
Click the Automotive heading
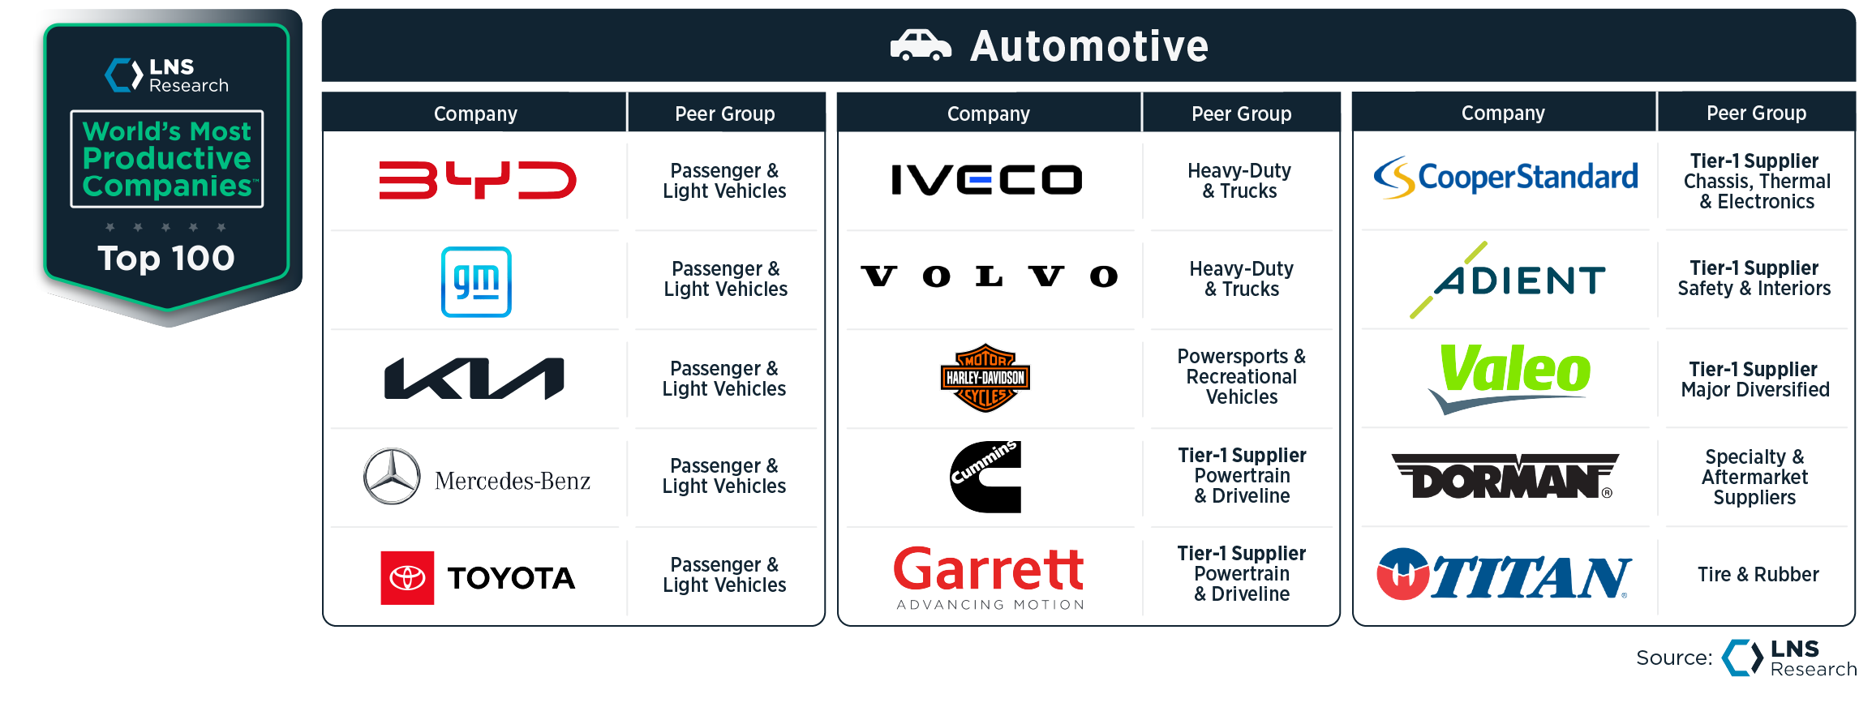(x=1089, y=46)
